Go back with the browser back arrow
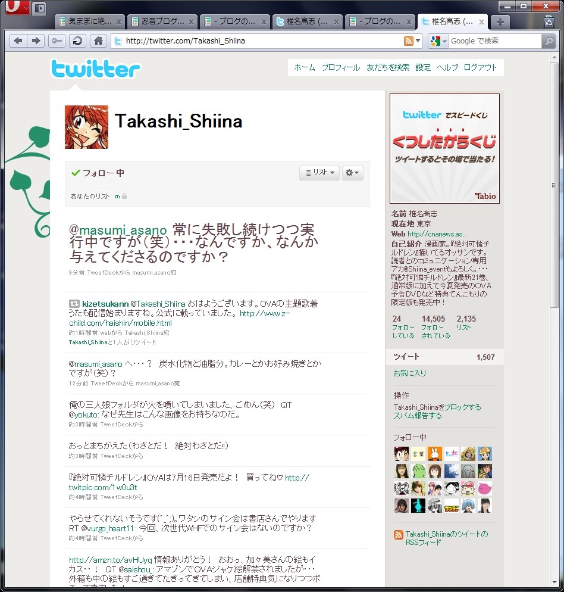This screenshot has width=564, height=592. click(x=18, y=40)
